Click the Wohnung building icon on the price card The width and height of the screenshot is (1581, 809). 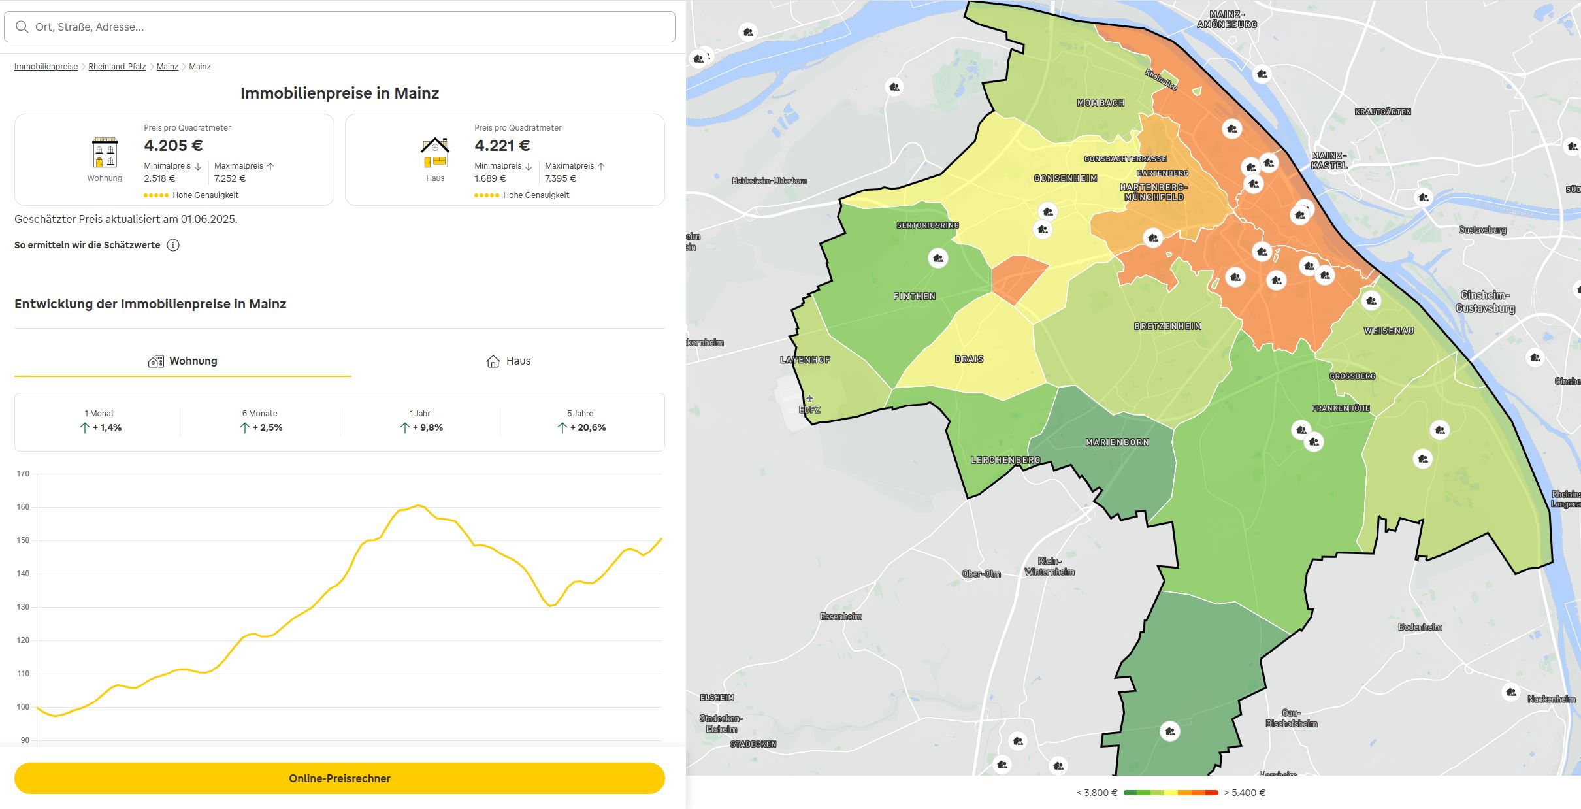pyautogui.click(x=105, y=152)
